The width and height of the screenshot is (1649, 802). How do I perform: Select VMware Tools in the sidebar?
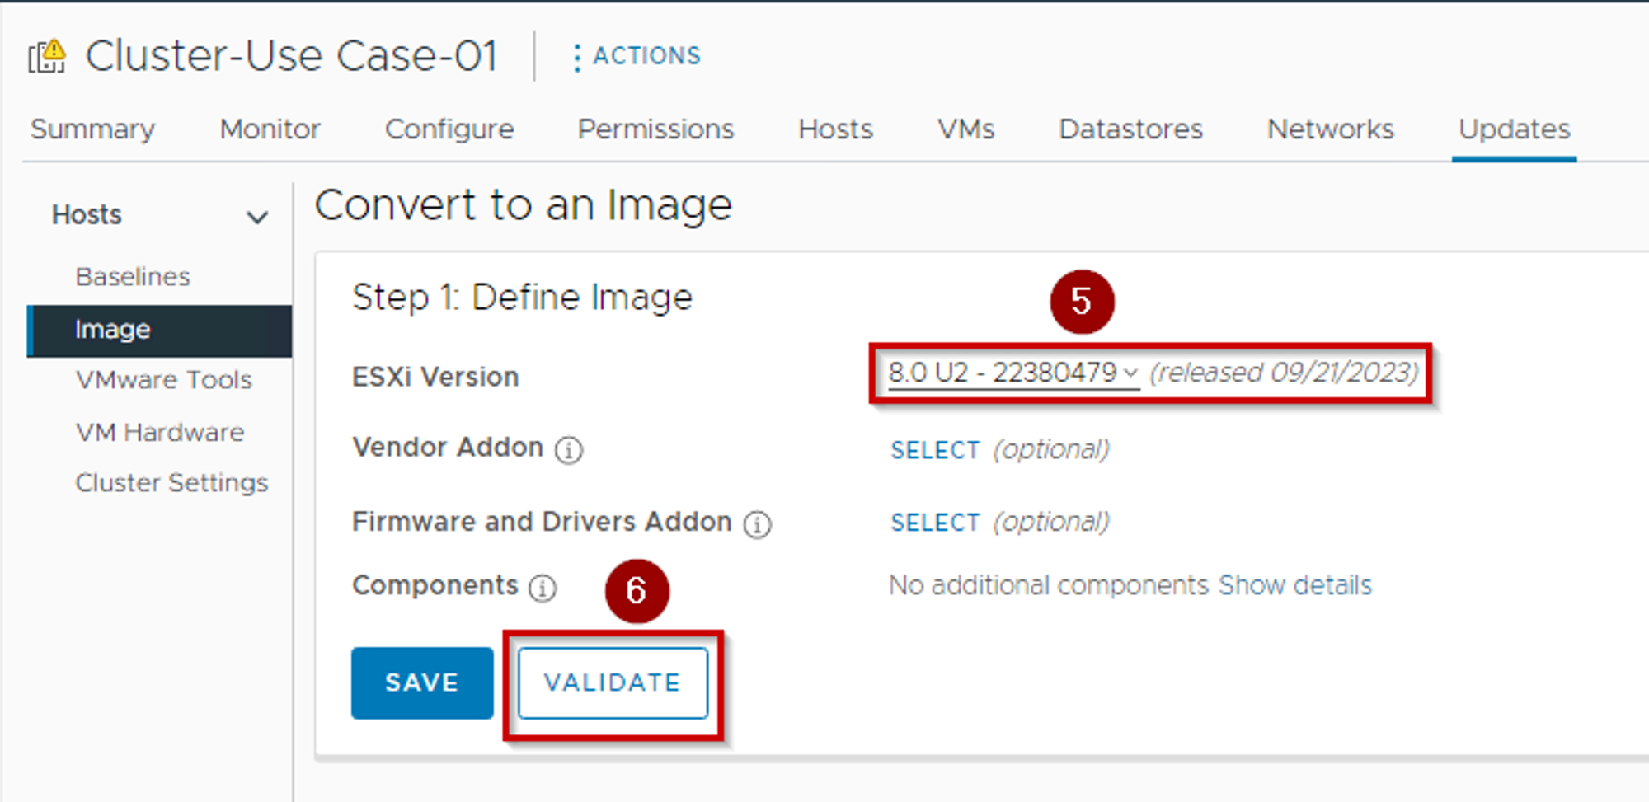(163, 380)
